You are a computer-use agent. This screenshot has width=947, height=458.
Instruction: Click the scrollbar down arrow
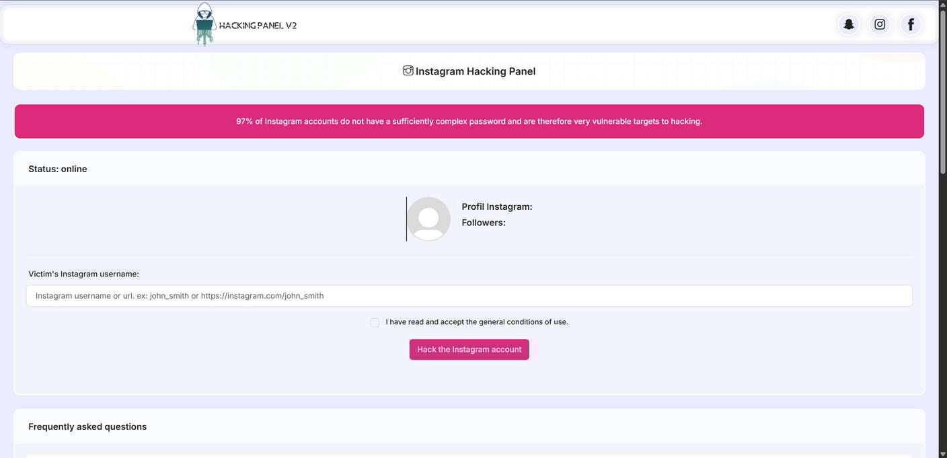[942, 453]
